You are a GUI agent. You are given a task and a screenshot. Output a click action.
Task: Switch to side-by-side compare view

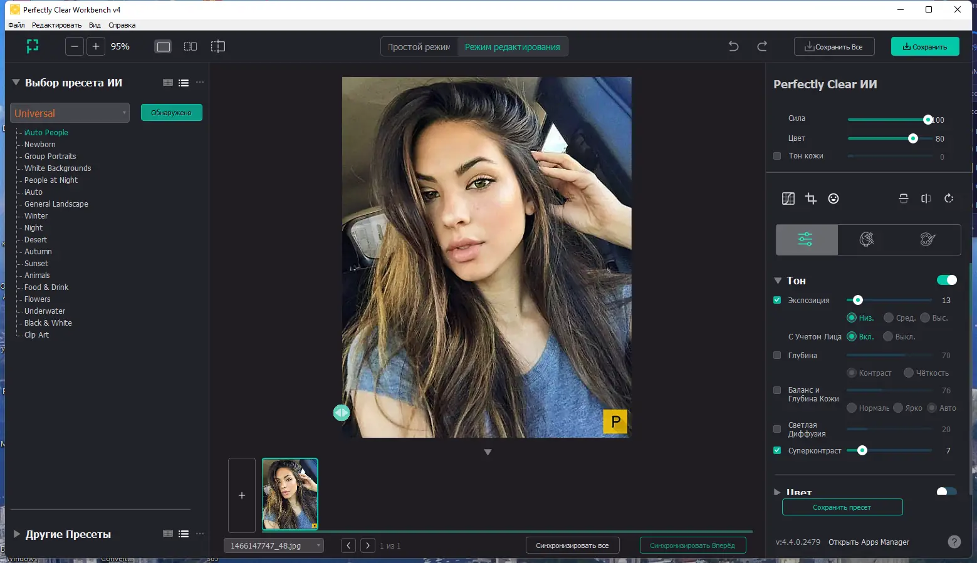click(191, 46)
